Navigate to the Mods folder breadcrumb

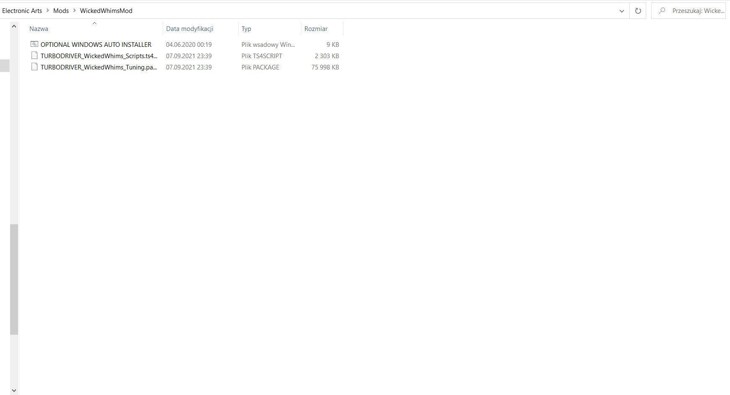pos(61,11)
